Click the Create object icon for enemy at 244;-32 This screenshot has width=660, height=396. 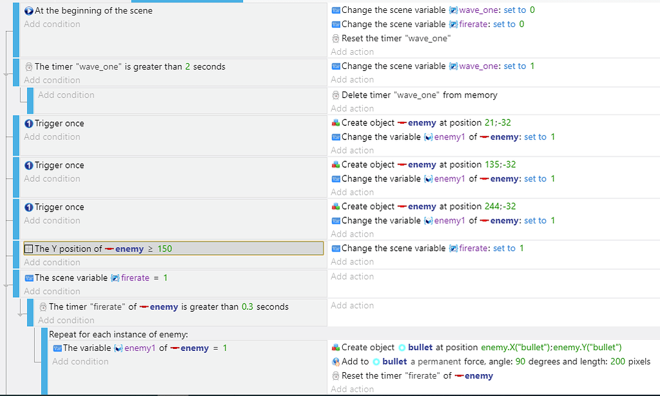(x=335, y=206)
